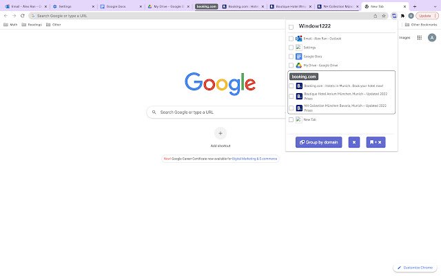Open the Images link
This screenshot has height=276, width=441.
(404, 37)
